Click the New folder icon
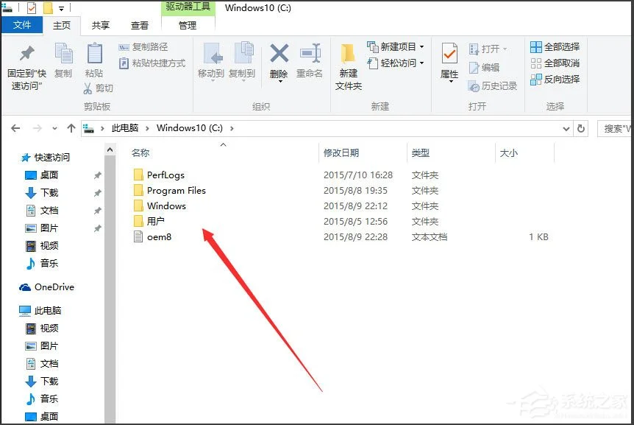The width and height of the screenshot is (634, 425). (348, 54)
